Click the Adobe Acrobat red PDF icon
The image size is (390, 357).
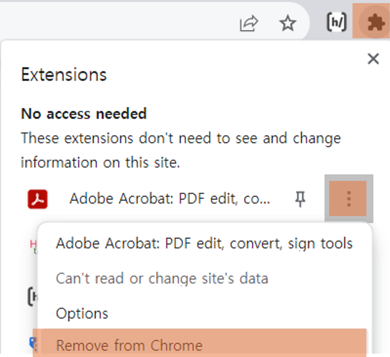pyautogui.click(x=38, y=199)
